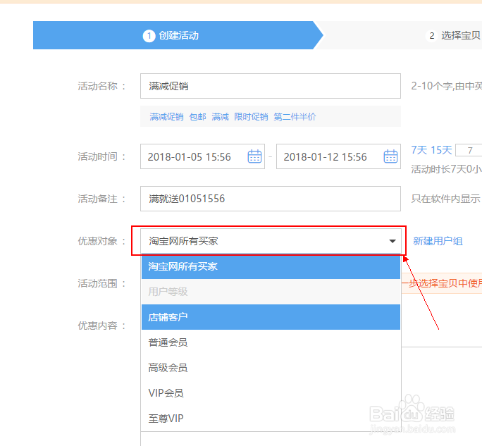Select 至尊VIP option
The height and width of the screenshot is (446, 482).
(x=271, y=419)
